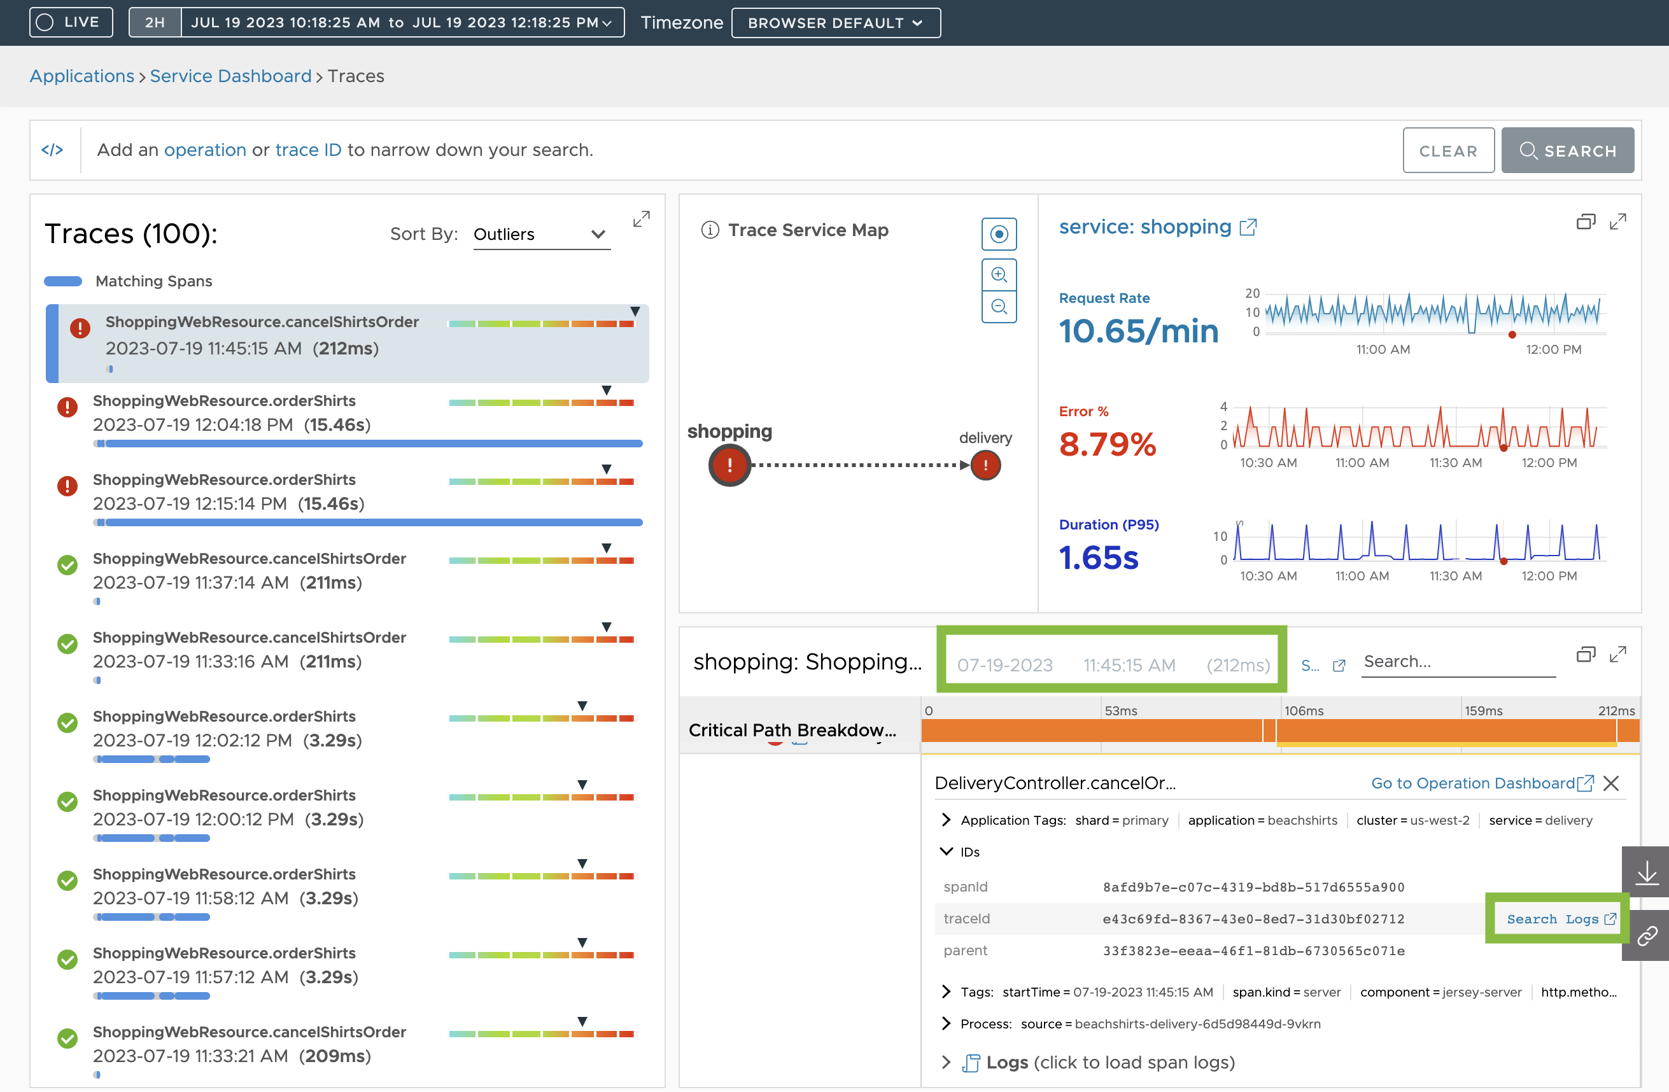
Task: Click the Error % chart
Action: pos(1419,427)
